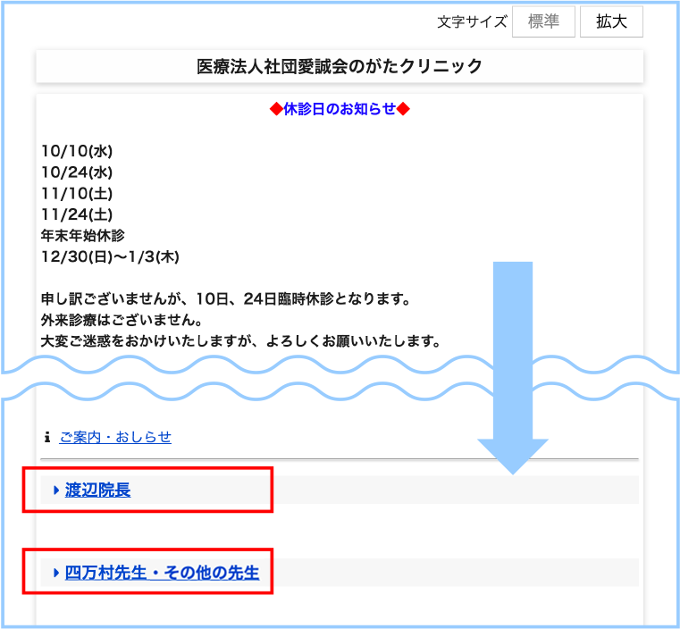
Task: Click the 11/24(土) closure date
Action: (x=77, y=214)
